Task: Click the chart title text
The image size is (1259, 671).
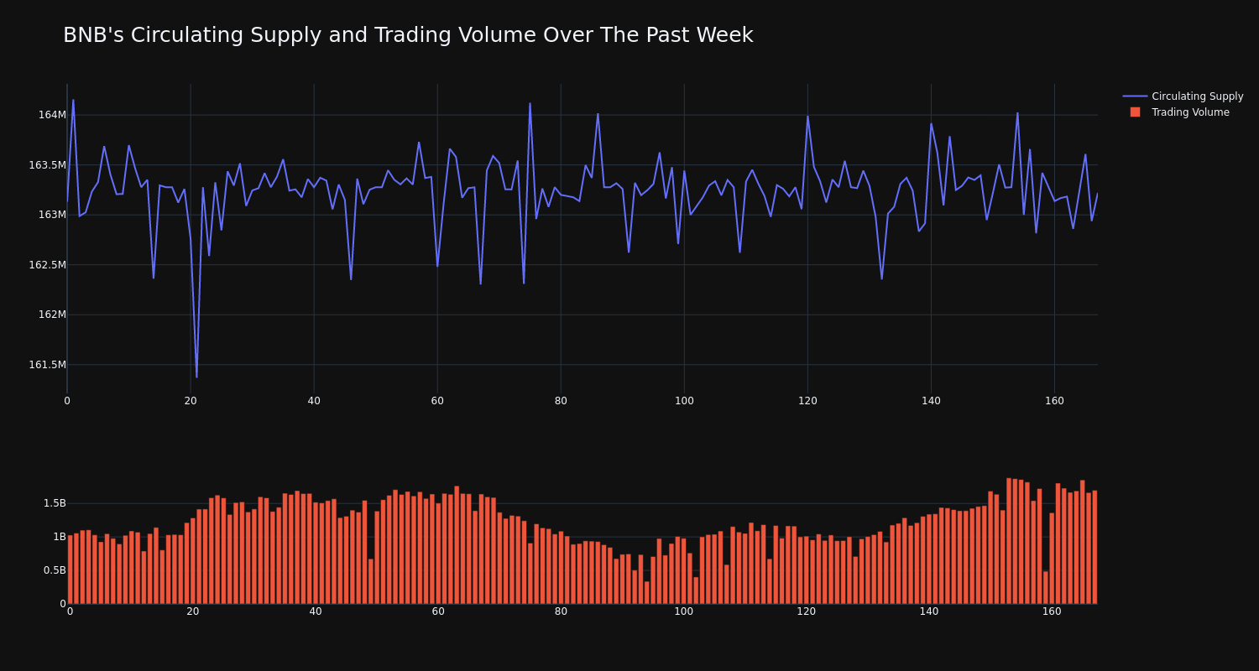Action: click(x=408, y=35)
